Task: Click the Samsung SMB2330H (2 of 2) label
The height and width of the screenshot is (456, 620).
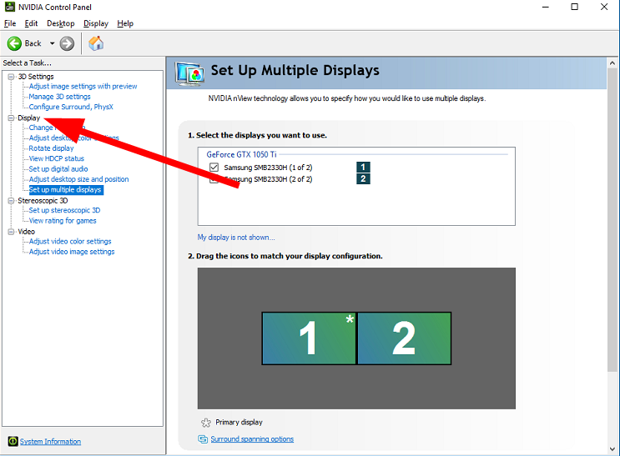Action: [268, 179]
